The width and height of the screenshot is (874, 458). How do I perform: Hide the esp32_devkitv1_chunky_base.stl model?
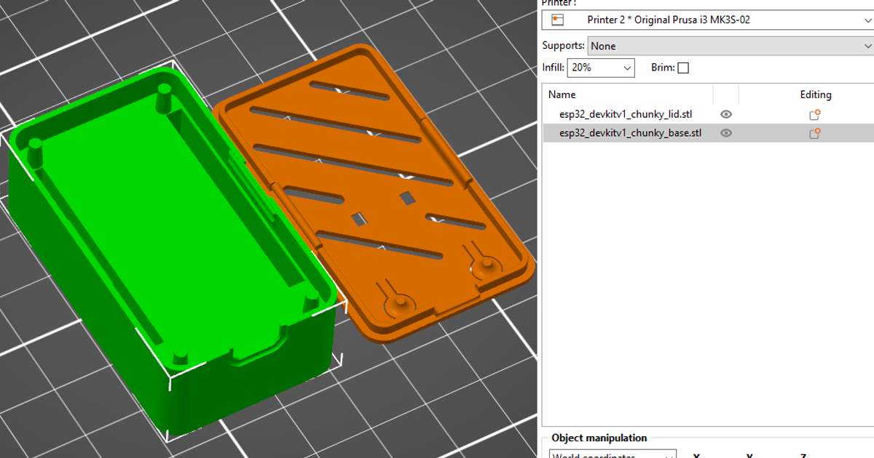pyautogui.click(x=725, y=133)
